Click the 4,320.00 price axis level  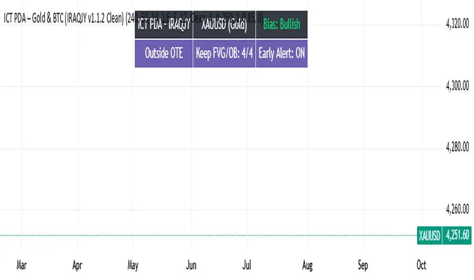[457, 24]
